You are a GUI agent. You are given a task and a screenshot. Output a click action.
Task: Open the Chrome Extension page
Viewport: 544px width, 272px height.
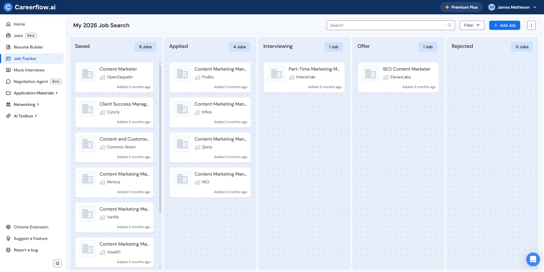pyautogui.click(x=9, y=227)
